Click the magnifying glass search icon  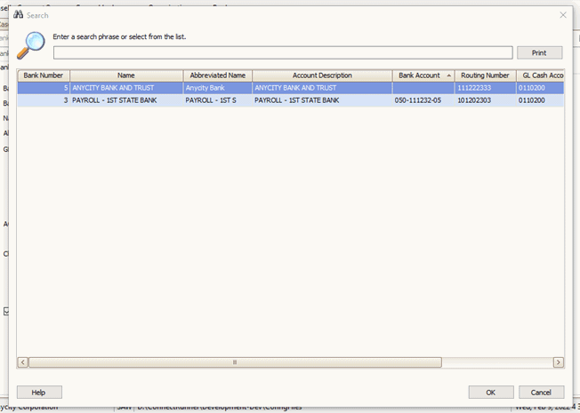[x=32, y=44]
